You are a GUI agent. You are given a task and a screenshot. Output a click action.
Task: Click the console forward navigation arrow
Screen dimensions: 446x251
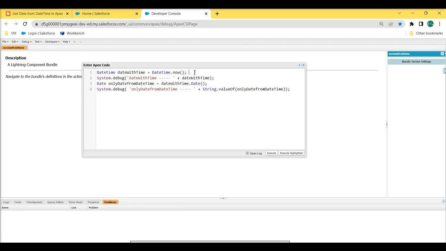[x=80, y=41]
